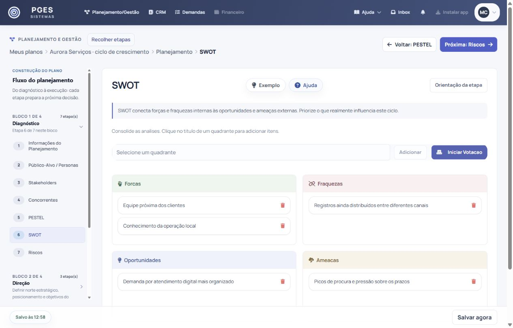Viewport: 513px width, 328px height.
Task: Open 'Meus planos' breadcrumb link
Action: (26, 52)
